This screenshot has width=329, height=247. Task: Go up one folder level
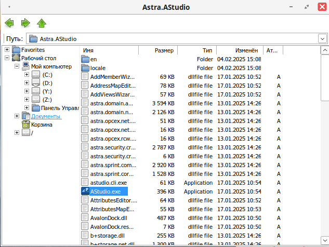[42, 23]
